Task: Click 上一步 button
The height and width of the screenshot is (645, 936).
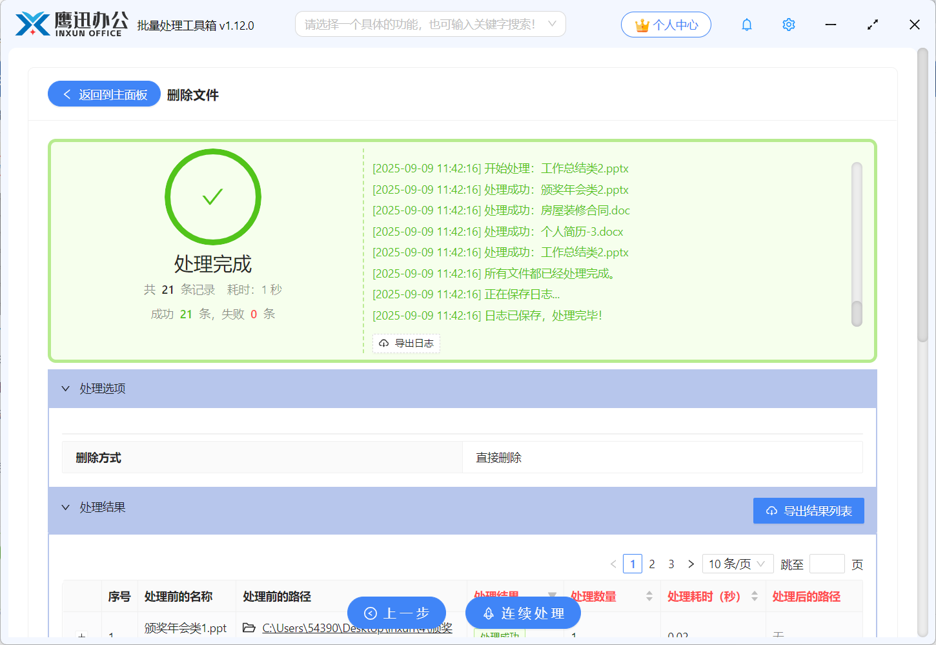Action: (396, 613)
